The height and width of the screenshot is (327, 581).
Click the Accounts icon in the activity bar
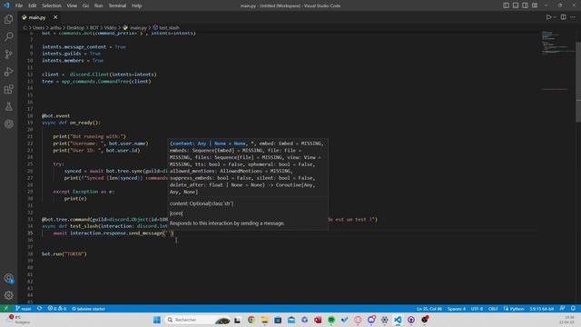[x=8, y=278]
